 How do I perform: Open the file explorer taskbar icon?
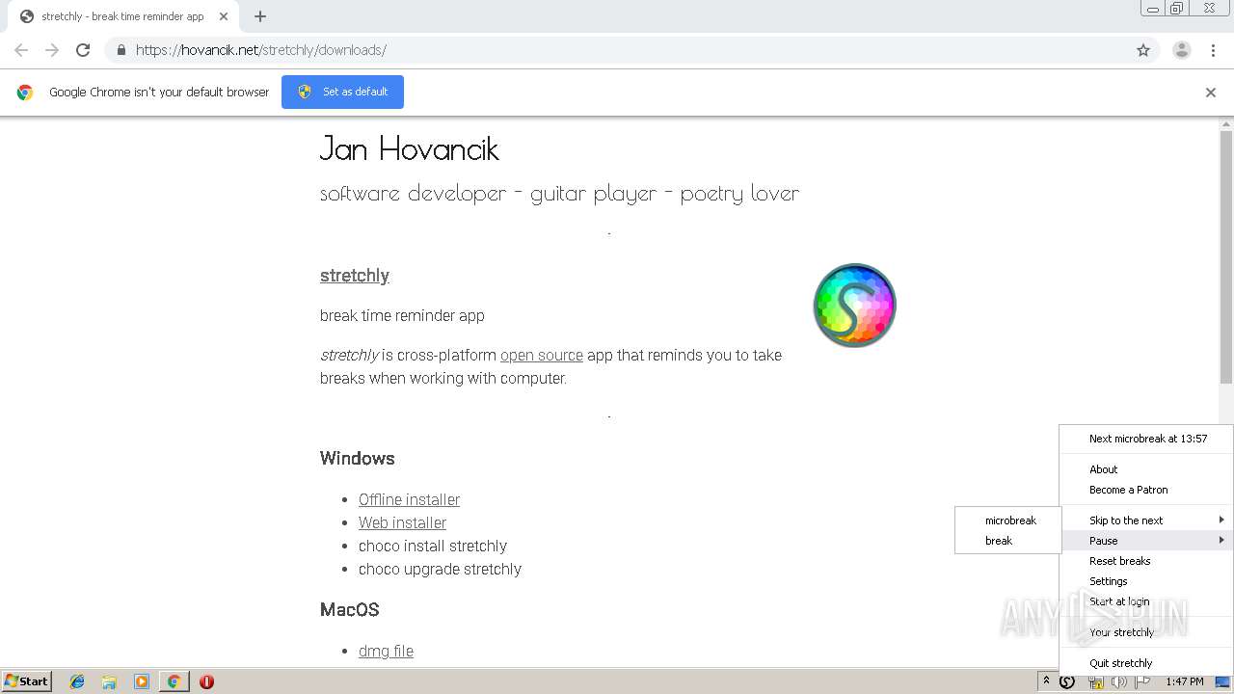click(109, 681)
